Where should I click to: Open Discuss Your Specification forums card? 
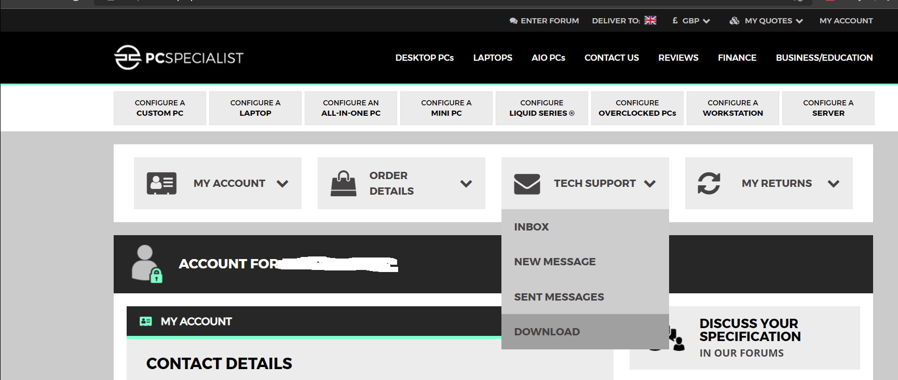(x=745, y=338)
